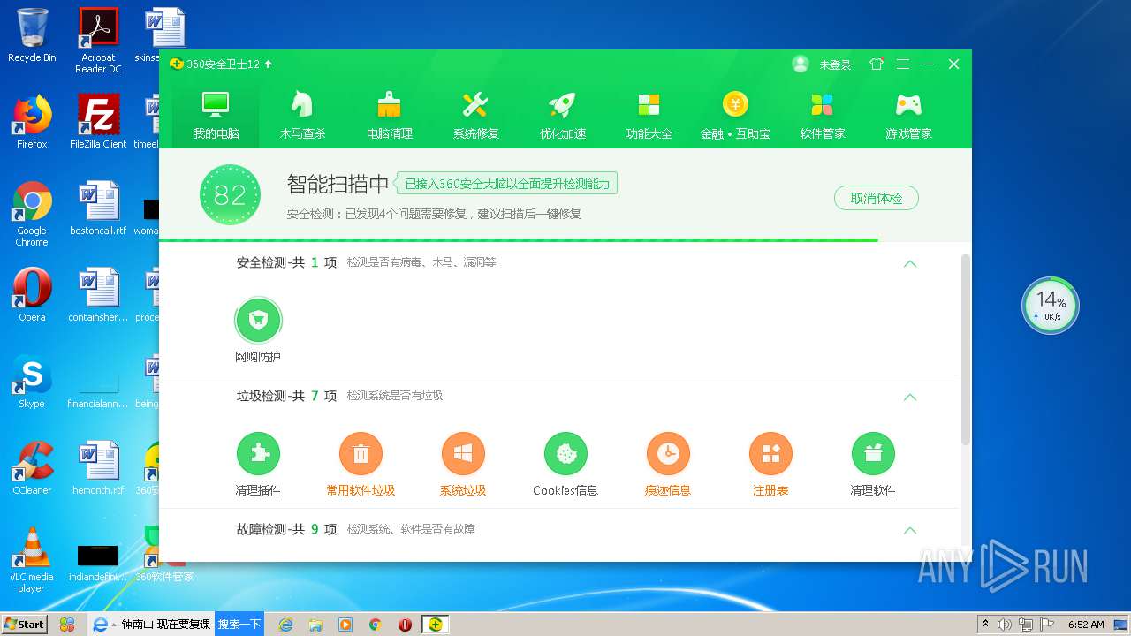This screenshot has height=636, width=1131.
Task: Open hemonth.rtf desktop file
Action: [98, 468]
